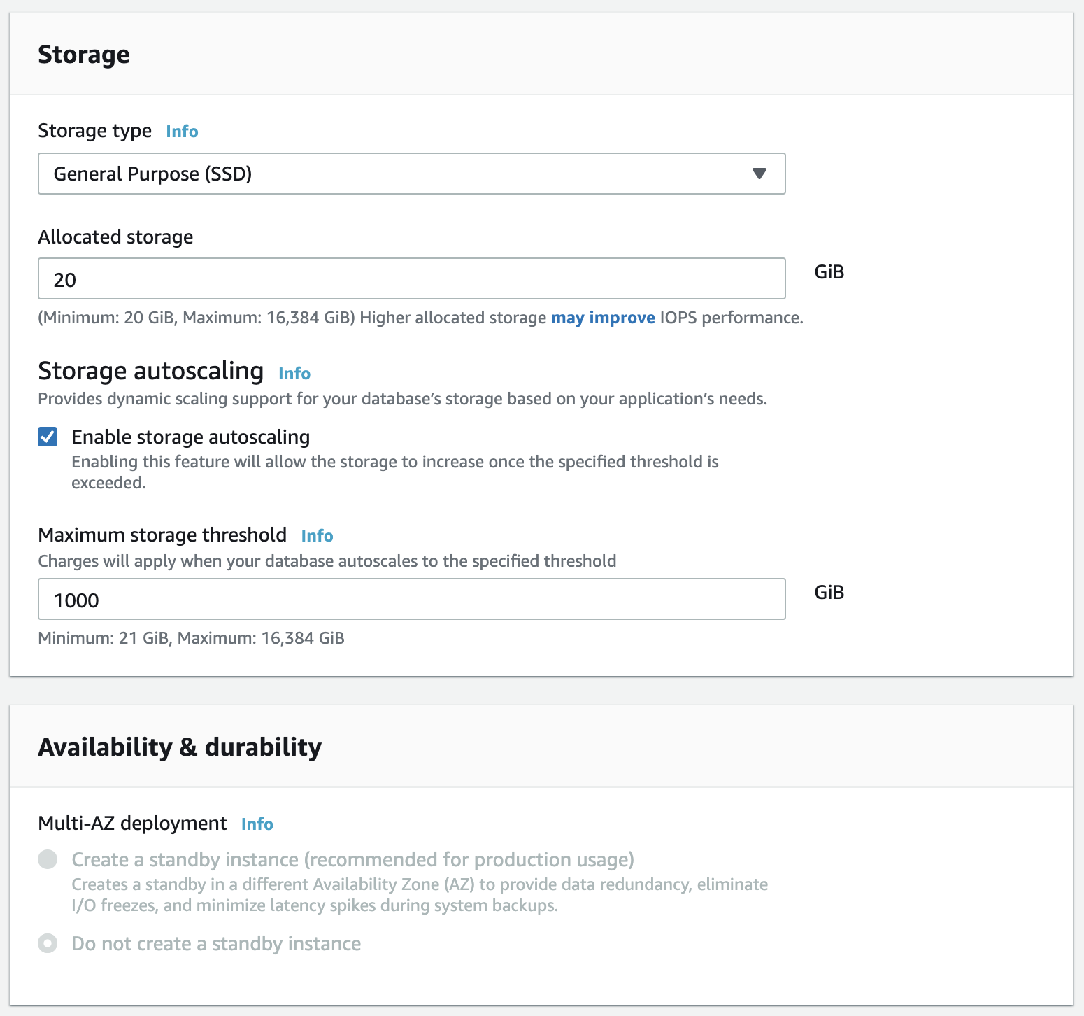Select "Do not create a standby instance" option
Image resolution: width=1084 pixels, height=1016 pixels.
click(47, 943)
